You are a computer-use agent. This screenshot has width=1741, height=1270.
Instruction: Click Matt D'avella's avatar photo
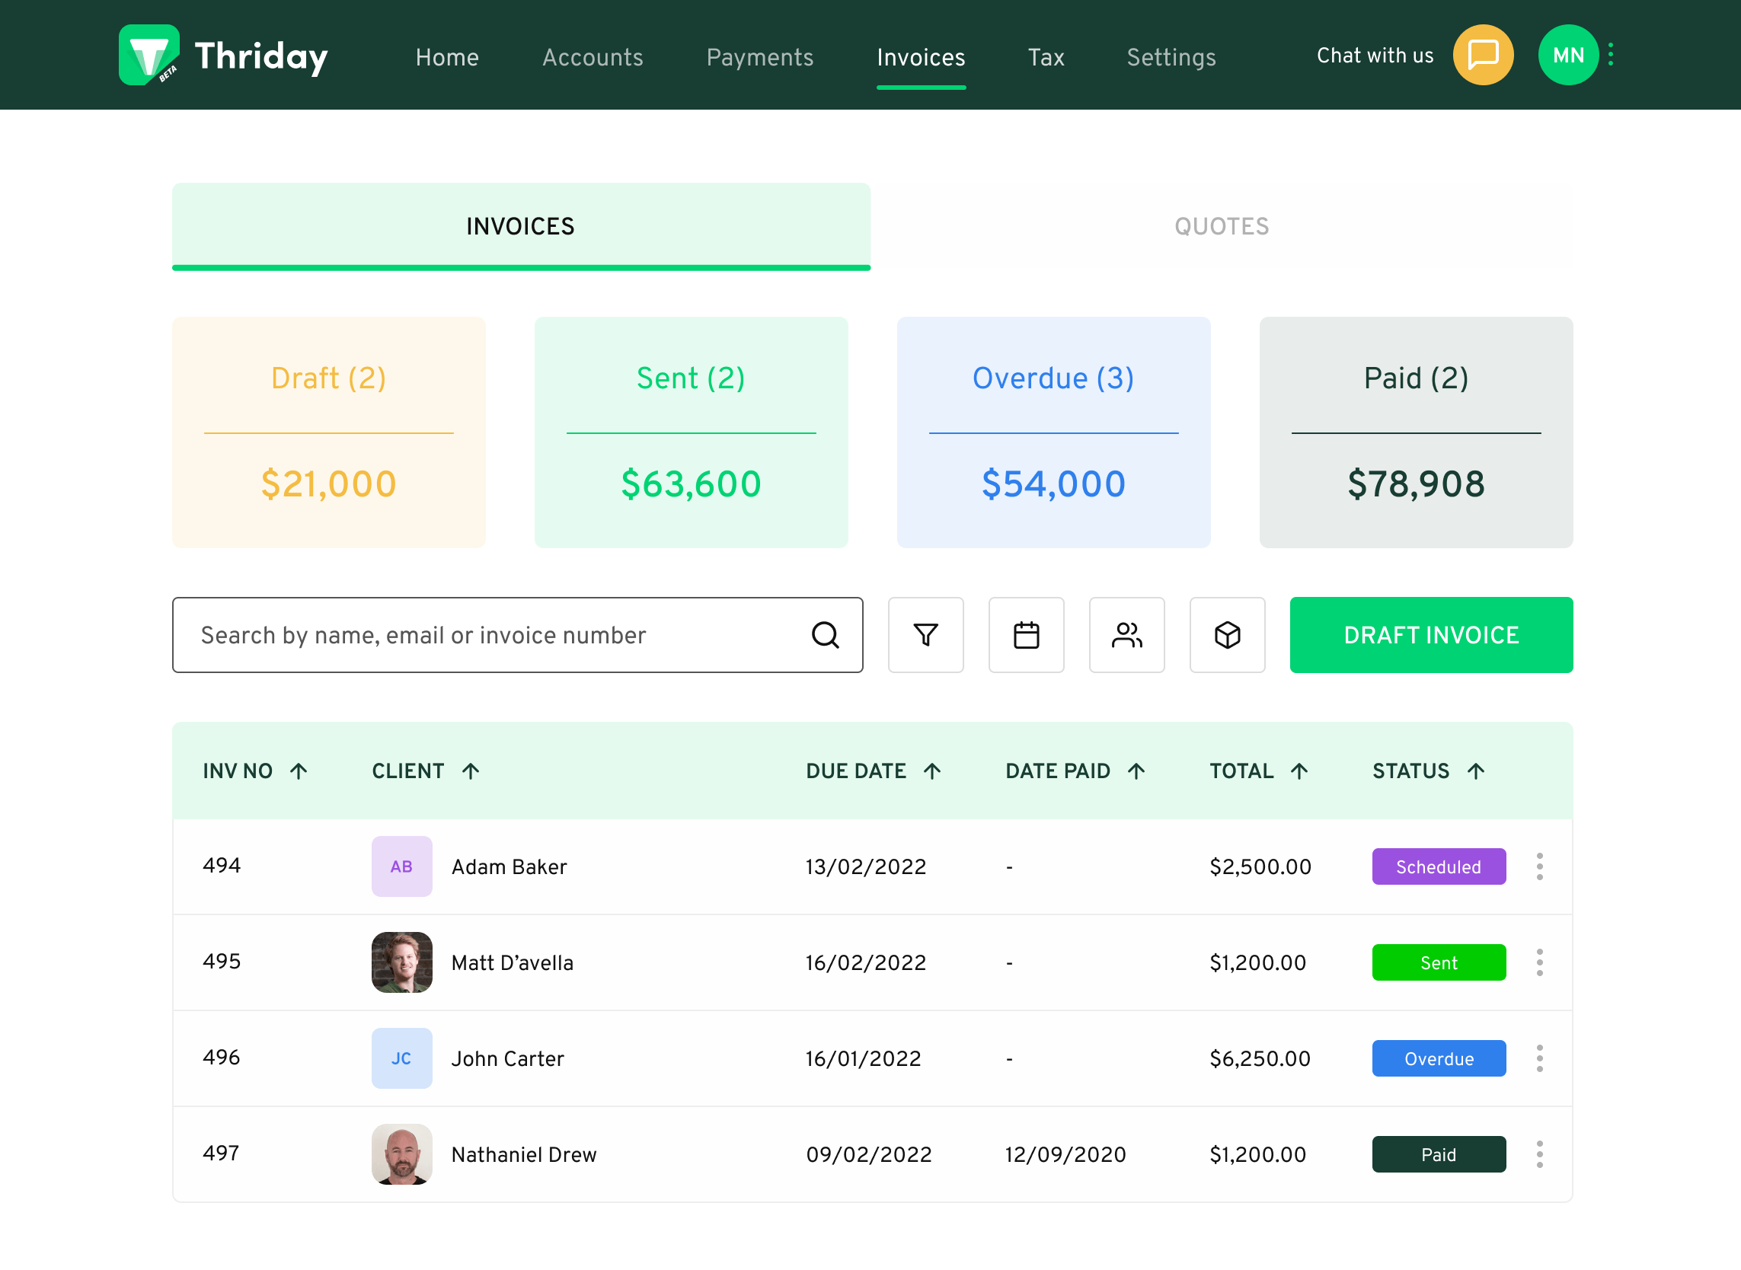[401, 962]
